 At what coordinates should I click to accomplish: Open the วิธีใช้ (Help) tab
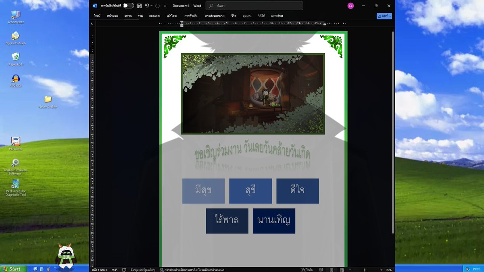[x=261, y=16]
